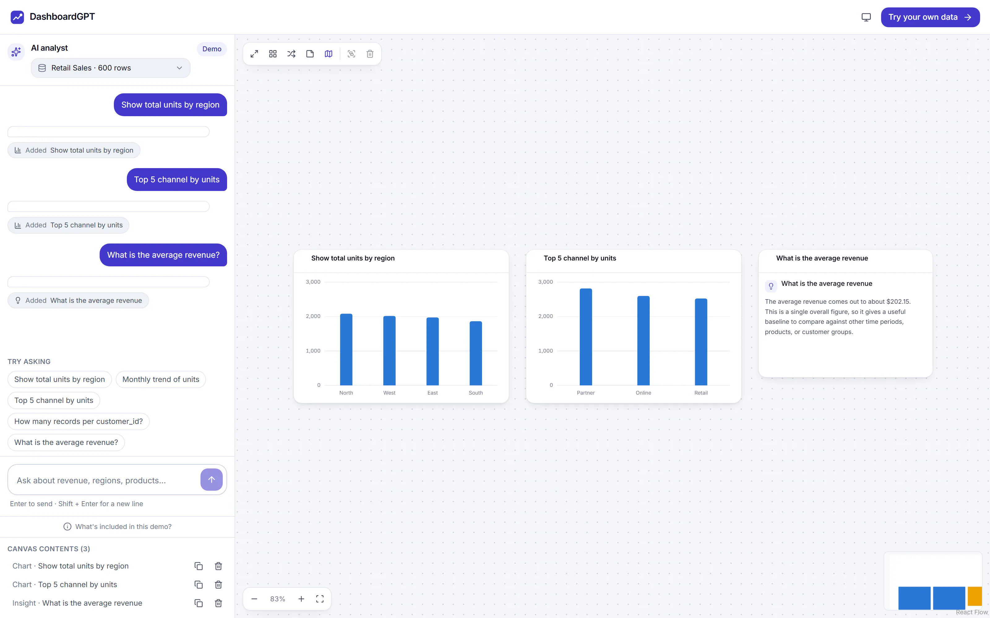
Task: Duplicate 'Show total units by region' chart
Action: [198, 566]
